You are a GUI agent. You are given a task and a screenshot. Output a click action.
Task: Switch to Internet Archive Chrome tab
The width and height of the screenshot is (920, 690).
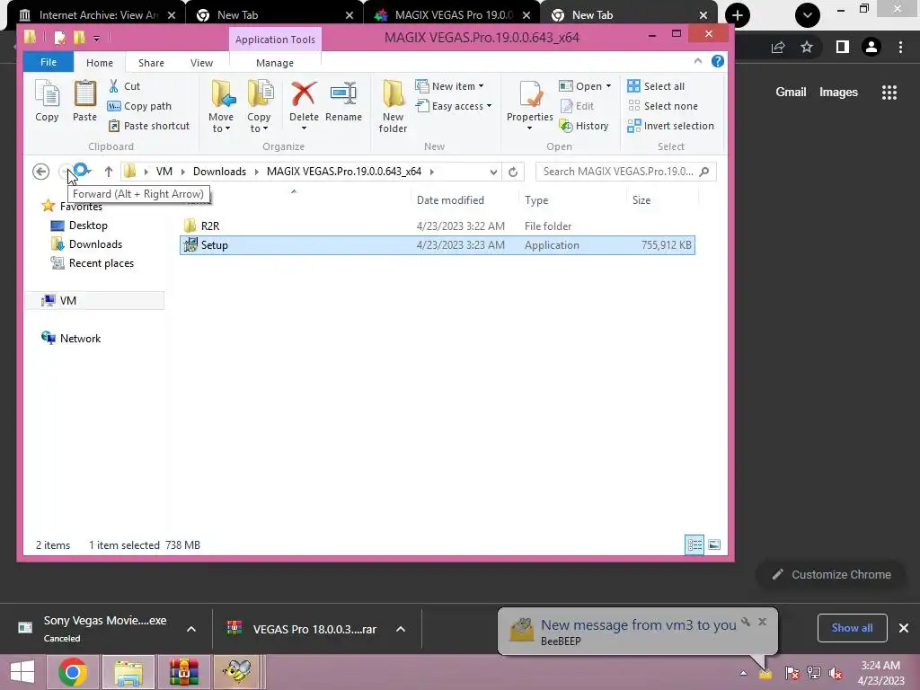pos(97,14)
